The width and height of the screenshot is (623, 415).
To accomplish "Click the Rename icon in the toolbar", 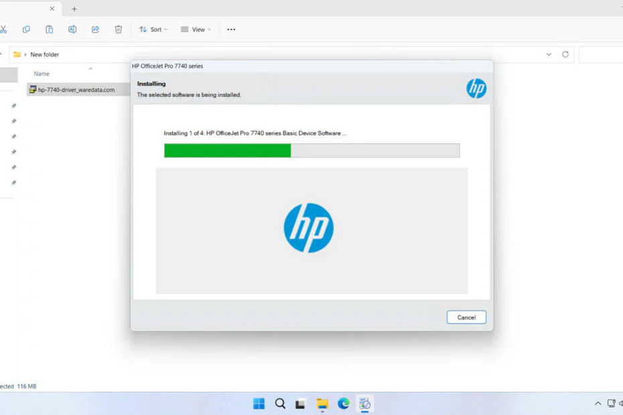I will click(x=72, y=29).
